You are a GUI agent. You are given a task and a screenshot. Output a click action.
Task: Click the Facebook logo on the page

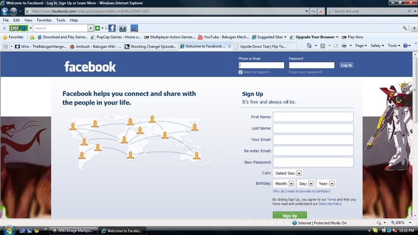[90, 67]
